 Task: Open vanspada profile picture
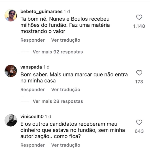pyautogui.click(x=11, y=71)
